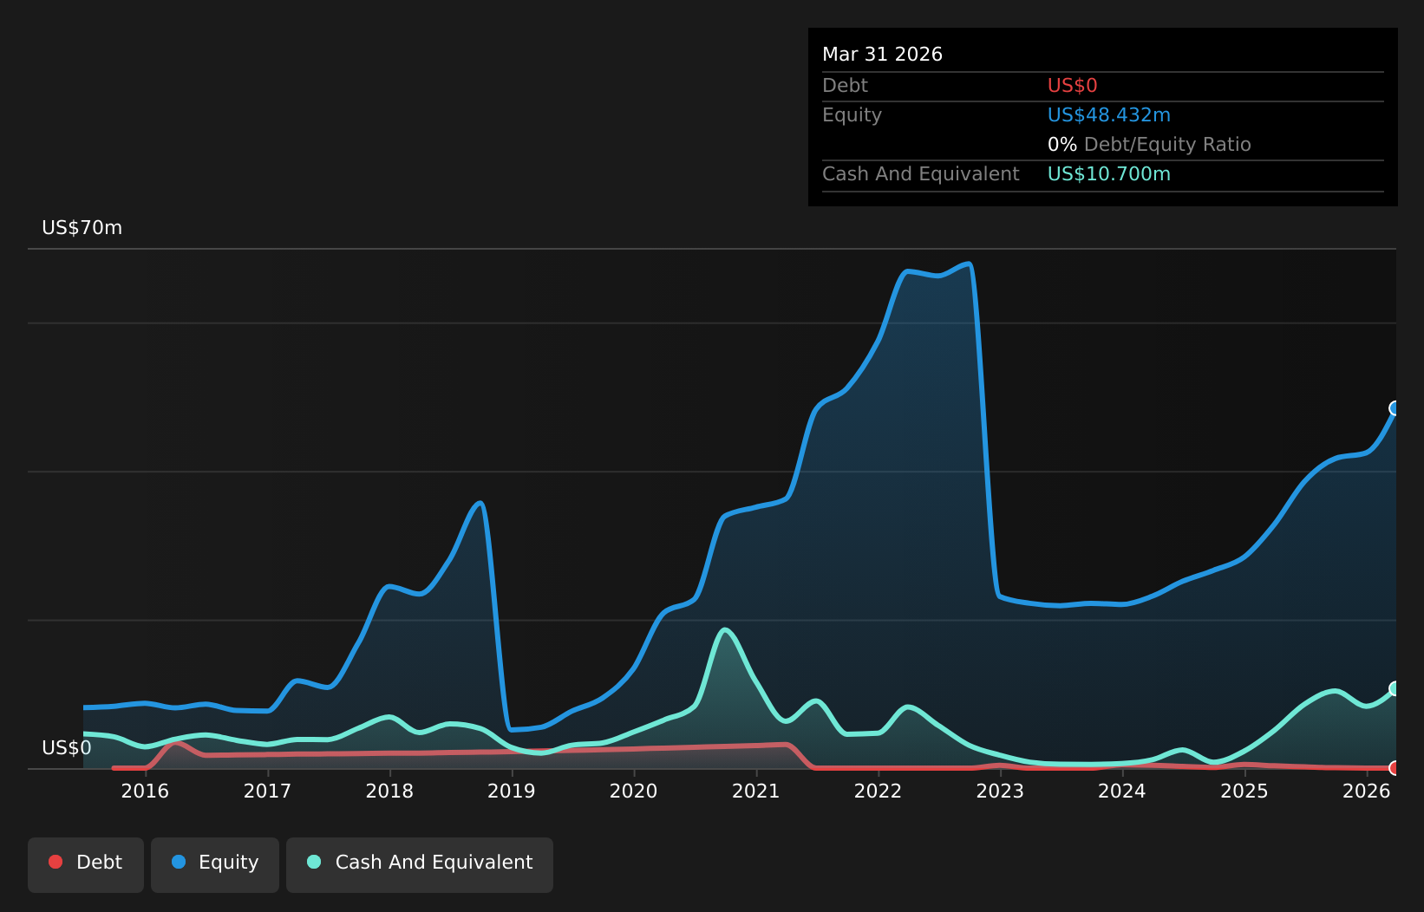Click the 2026 x-axis label
The width and height of the screenshot is (1424, 912).
tap(1367, 791)
